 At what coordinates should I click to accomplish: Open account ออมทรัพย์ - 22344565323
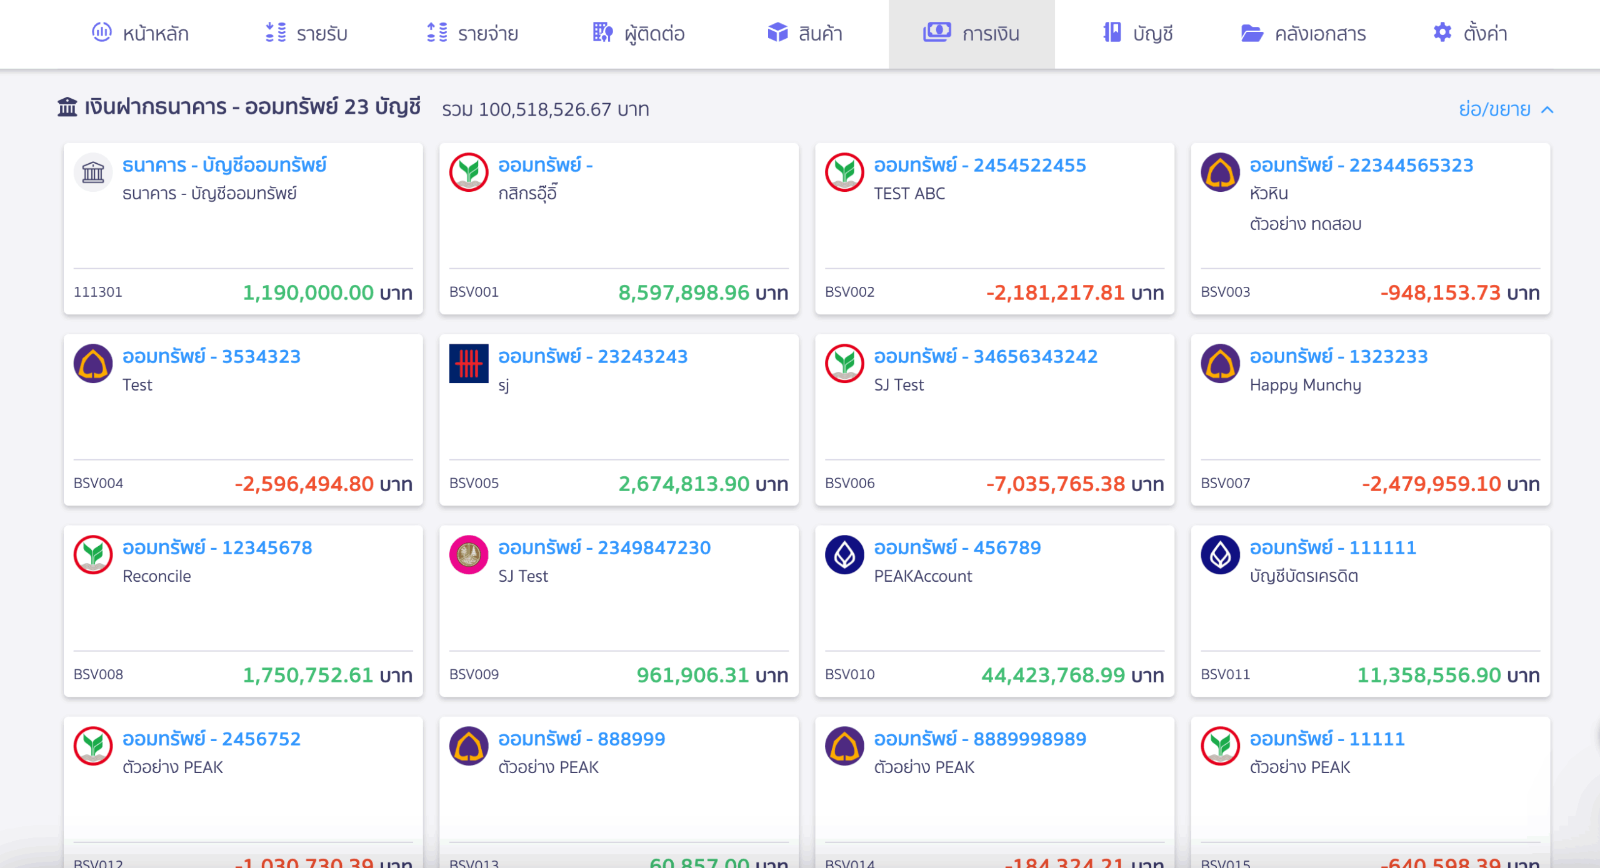1361,165
